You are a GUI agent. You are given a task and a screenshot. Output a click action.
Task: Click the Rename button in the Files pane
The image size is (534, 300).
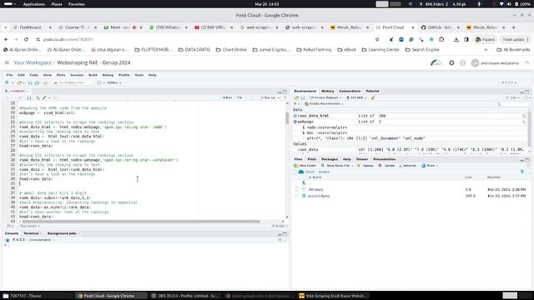[x=407, y=166]
